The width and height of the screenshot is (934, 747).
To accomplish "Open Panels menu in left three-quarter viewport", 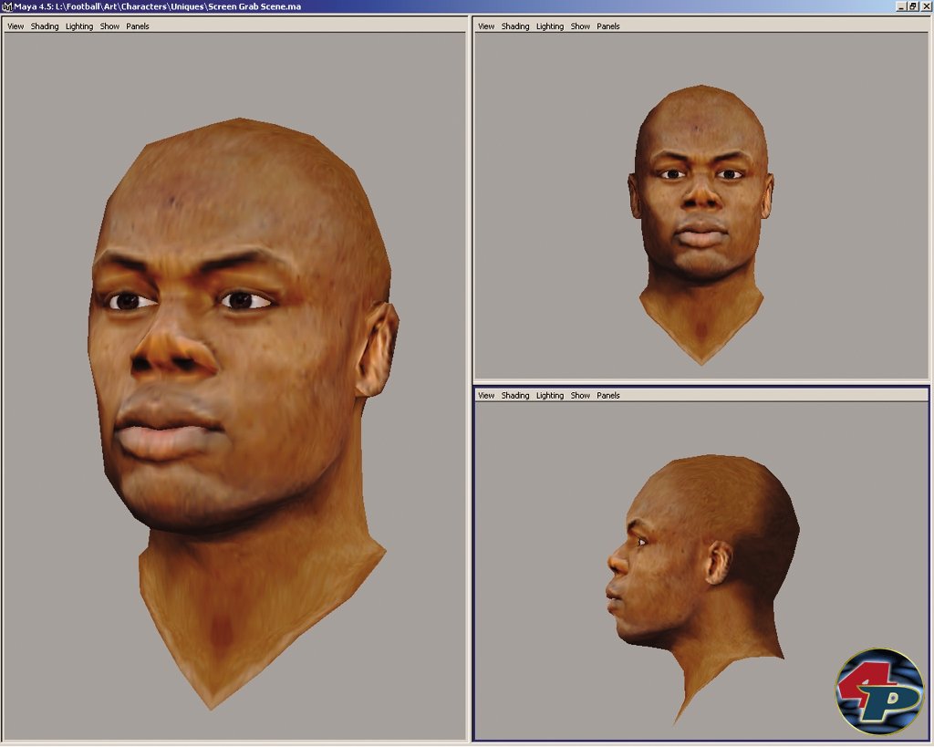I will coord(138,26).
